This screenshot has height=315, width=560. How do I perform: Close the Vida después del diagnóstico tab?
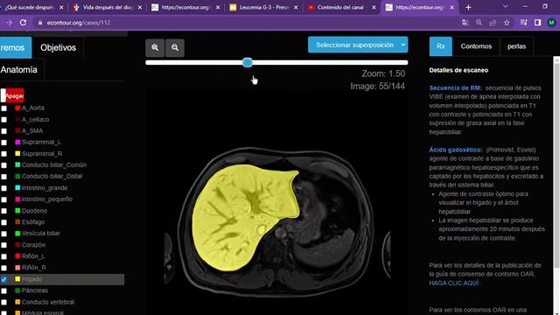pos(140,7)
